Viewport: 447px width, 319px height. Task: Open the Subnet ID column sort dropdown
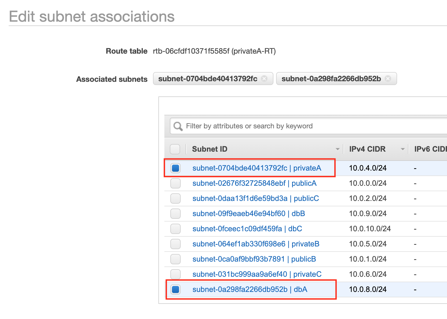(x=337, y=149)
